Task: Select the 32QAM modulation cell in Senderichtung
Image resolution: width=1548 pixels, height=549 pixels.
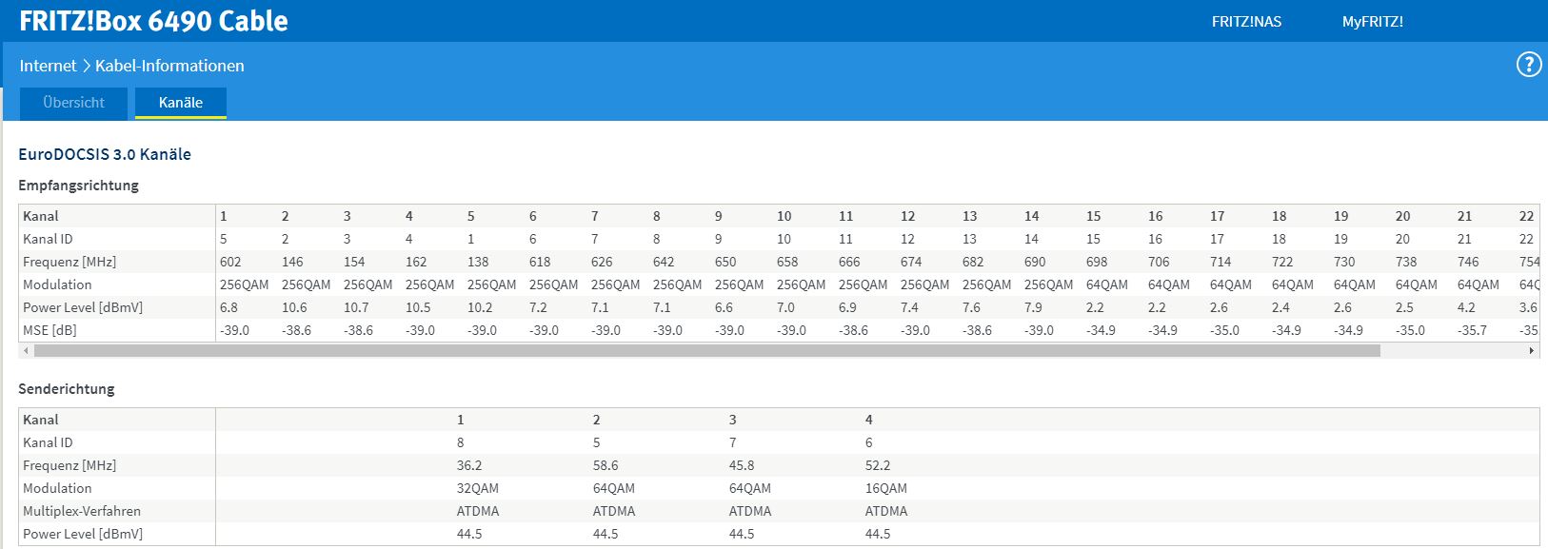Action: pos(478,488)
